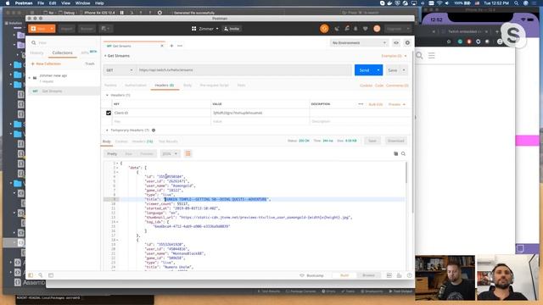Add a new request tab with plus
Viewport: 543px width, 305px height.
171,46
